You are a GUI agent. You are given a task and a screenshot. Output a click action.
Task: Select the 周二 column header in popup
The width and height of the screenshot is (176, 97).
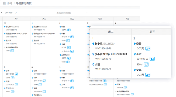click(x=111, y=32)
